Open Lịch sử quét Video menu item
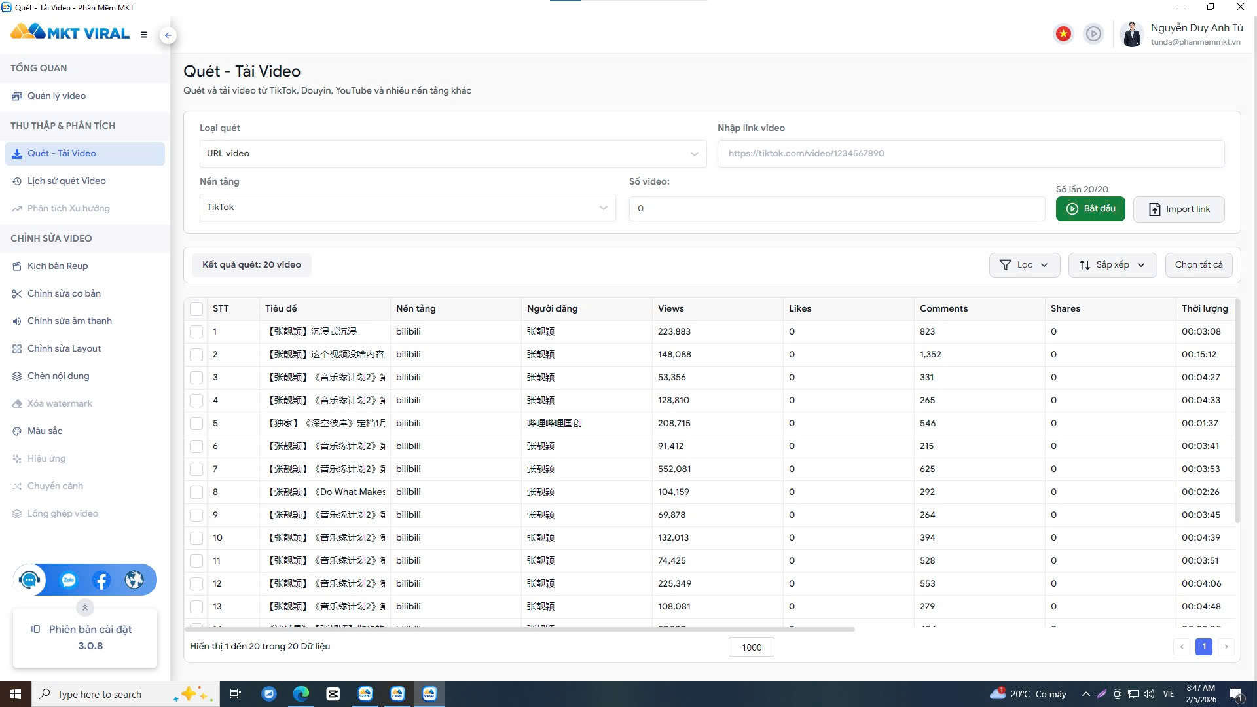 66,181
